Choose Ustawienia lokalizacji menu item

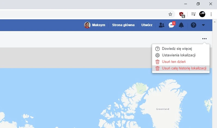pos(179,55)
